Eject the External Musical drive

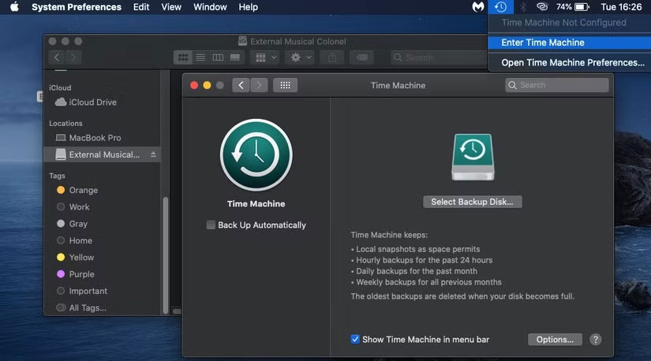tap(153, 154)
